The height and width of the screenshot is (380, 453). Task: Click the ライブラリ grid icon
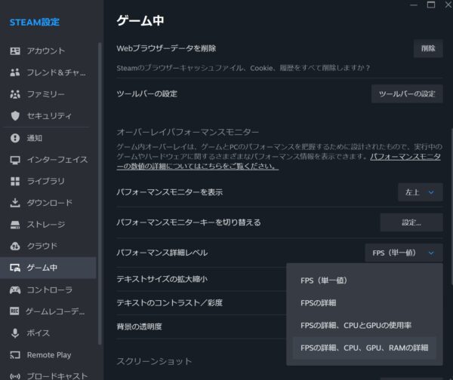click(x=15, y=181)
